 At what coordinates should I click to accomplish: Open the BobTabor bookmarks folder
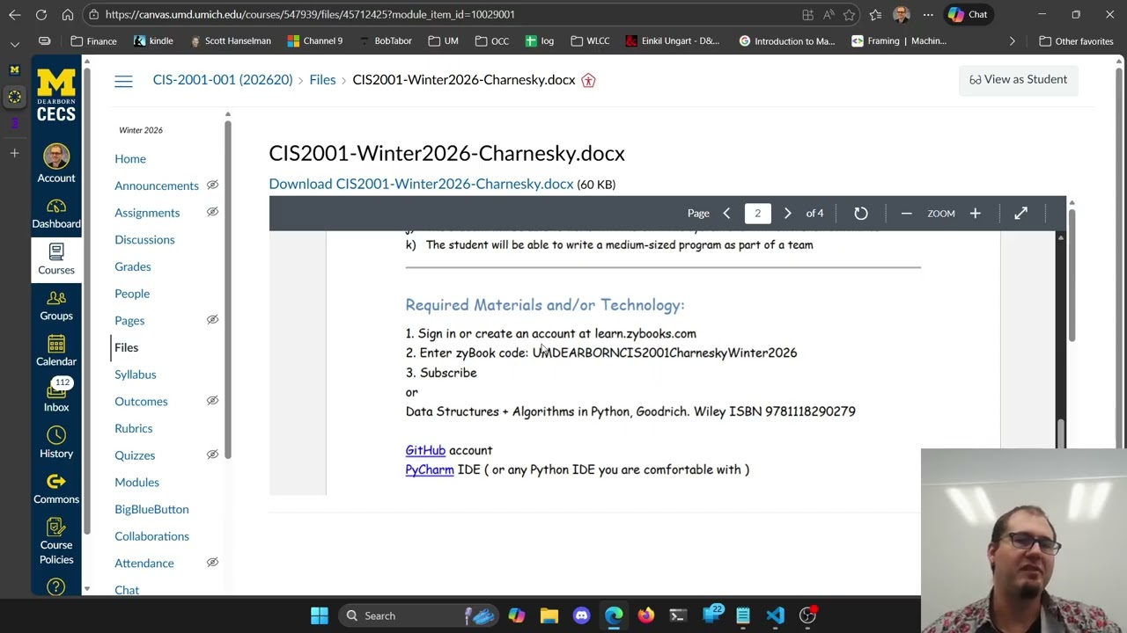(x=385, y=40)
